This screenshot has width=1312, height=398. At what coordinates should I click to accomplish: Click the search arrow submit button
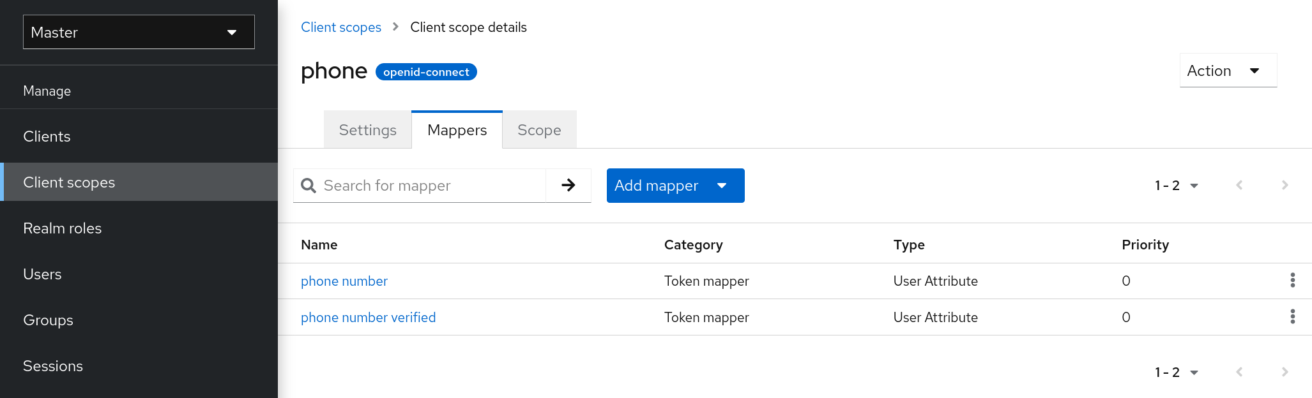point(568,186)
